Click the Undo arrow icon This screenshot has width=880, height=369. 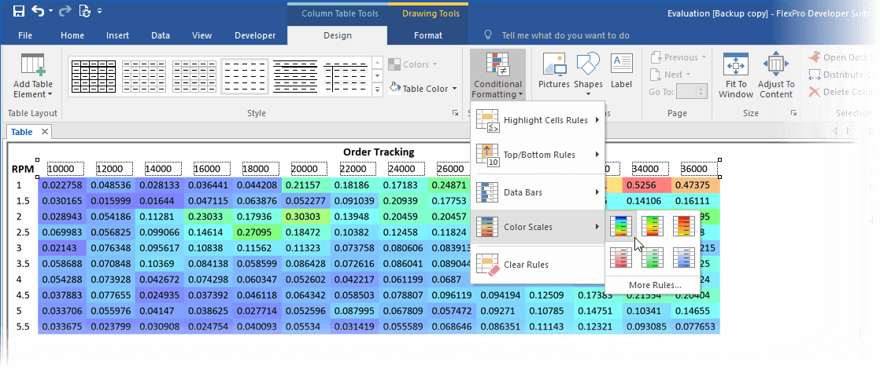38,12
